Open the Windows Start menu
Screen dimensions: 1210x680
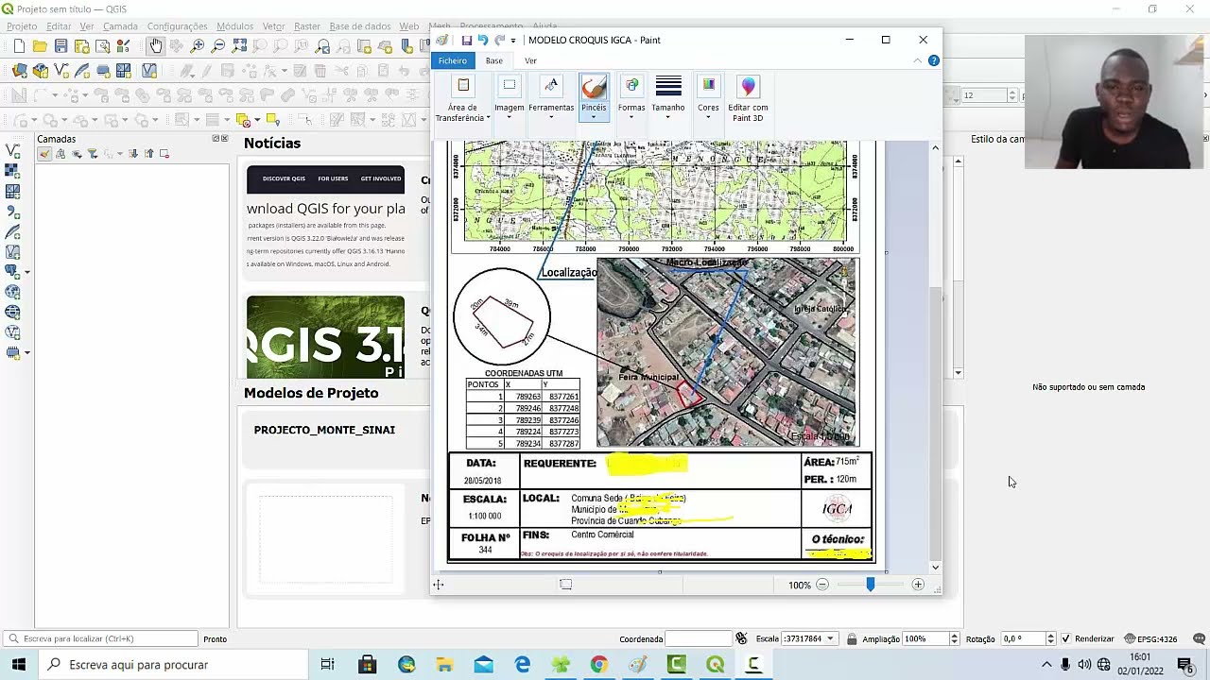tap(18, 665)
